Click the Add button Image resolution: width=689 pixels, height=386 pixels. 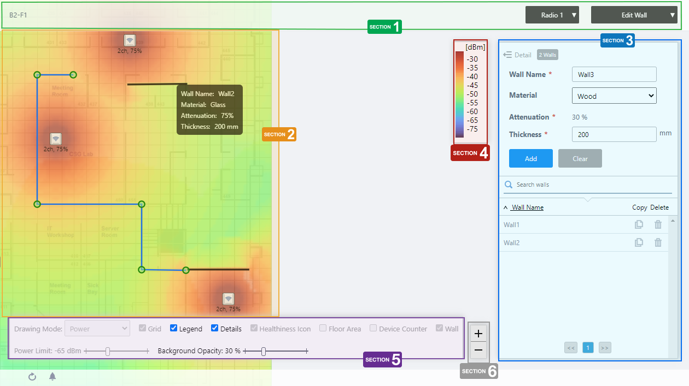(x=530, y=159)
